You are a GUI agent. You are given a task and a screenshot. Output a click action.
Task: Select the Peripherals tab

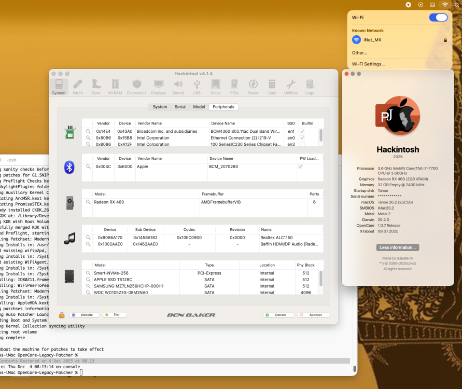223,107
